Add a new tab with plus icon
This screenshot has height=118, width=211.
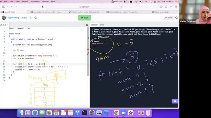tap(171, 7)
